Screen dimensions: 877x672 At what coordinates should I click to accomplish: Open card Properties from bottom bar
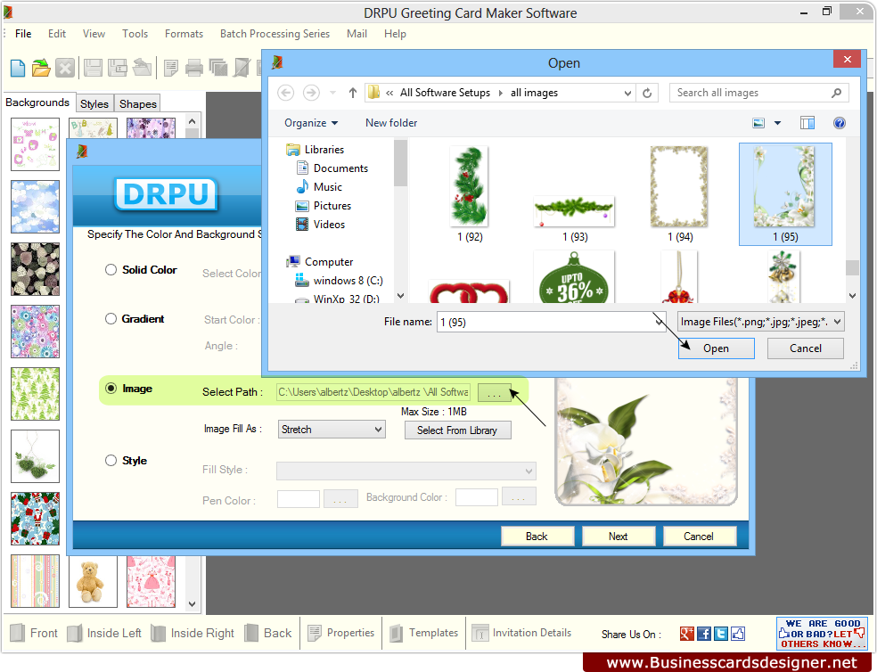340,633
